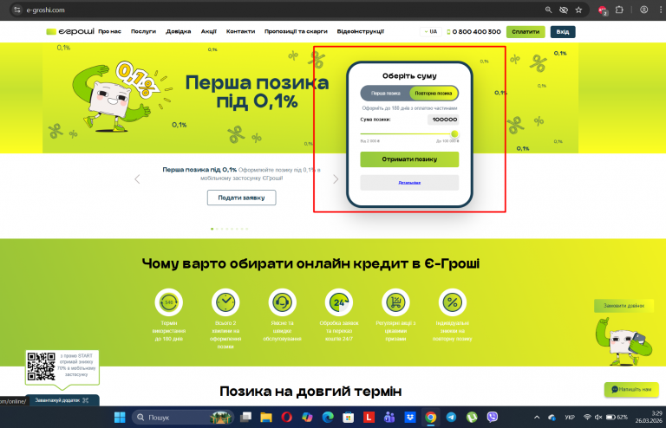666x428 pixels.
Task: Switch the УКР keyboard language indicator
Action: tap(569, 418)
